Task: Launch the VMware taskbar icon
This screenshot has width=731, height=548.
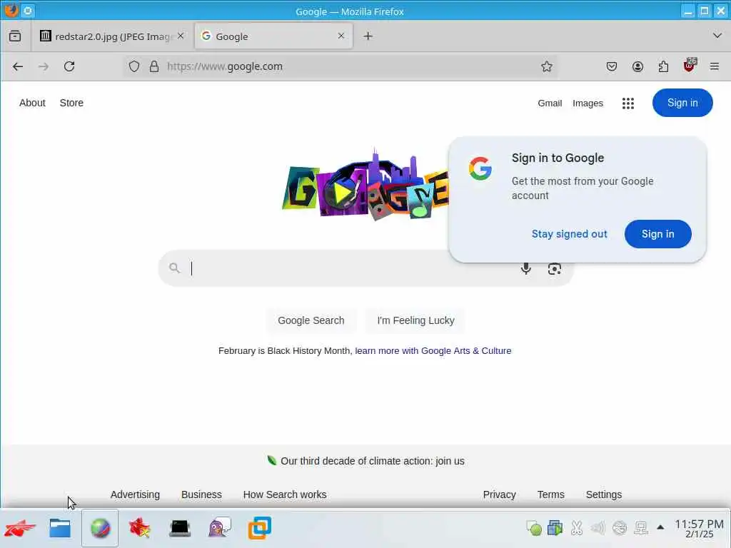Action: point(260,529)
